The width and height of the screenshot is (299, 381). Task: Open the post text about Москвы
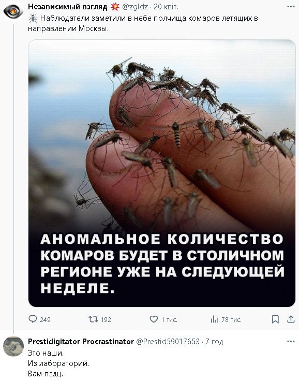pyautogui.click(x=143, y=23)
